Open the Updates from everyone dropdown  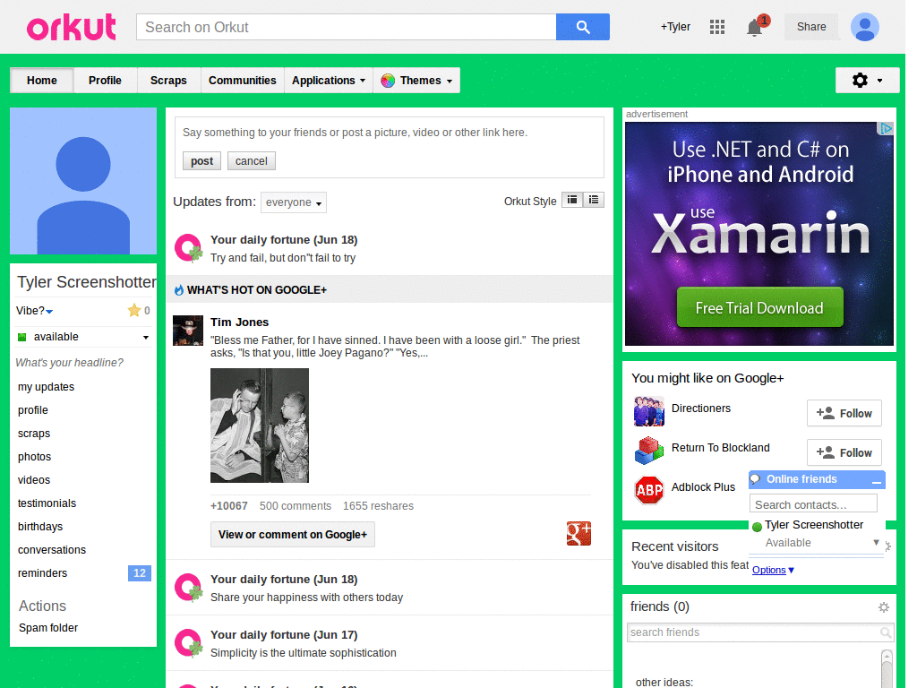tap(294, 202)
